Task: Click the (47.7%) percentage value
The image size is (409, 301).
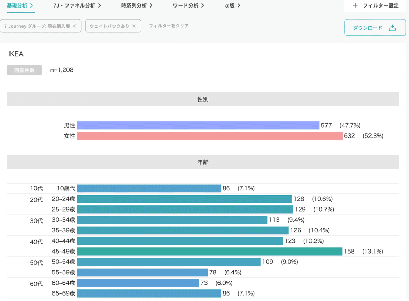Action: [350, 125]
